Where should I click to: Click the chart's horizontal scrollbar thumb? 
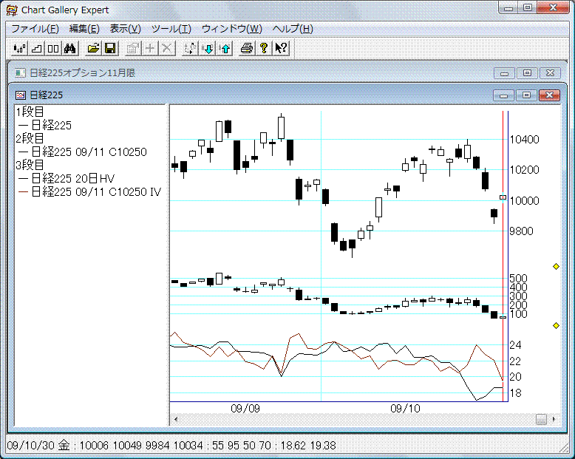point(541,419)
